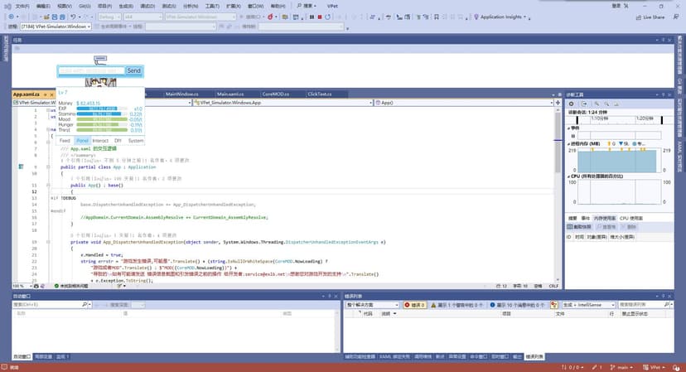Click the pet chat text input field
Image resolution: width=686 pixels, height=372 pixels.
click(91, 70)
